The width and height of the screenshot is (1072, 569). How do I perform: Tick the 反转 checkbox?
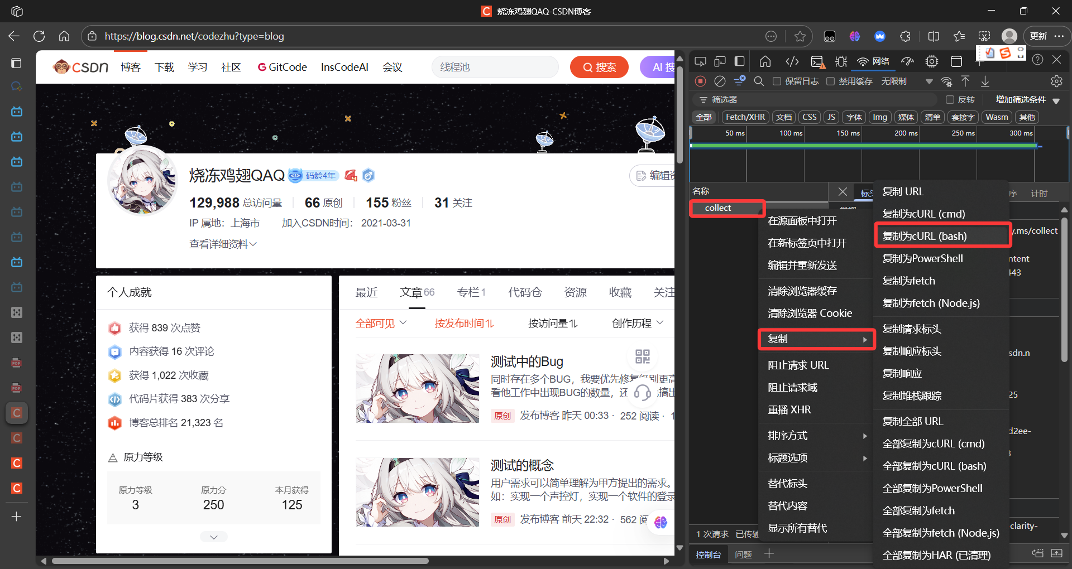point(950,100)
